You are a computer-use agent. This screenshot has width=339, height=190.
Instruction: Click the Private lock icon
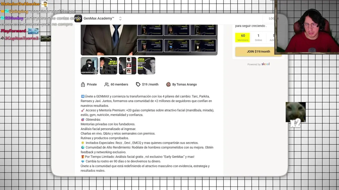tap(83, 84)
